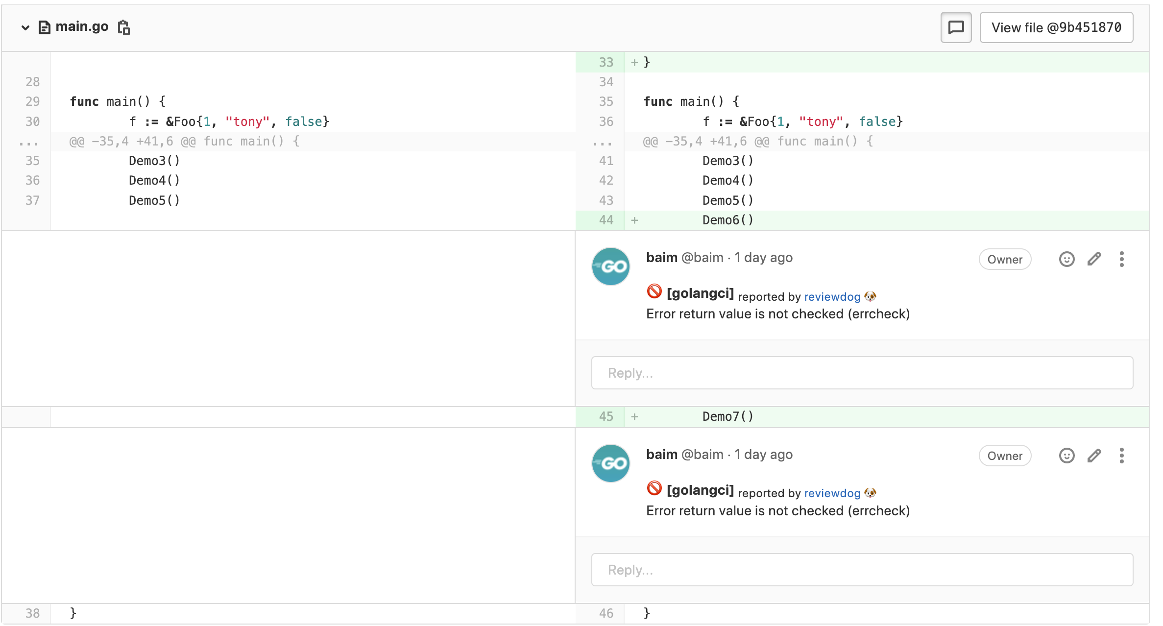Open reviewdog link in second comment
The width and height of the screenshot is (1163, 626).
click(x=832, y=493)
